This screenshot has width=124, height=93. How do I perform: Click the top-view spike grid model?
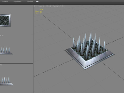[x=5, y=20]
